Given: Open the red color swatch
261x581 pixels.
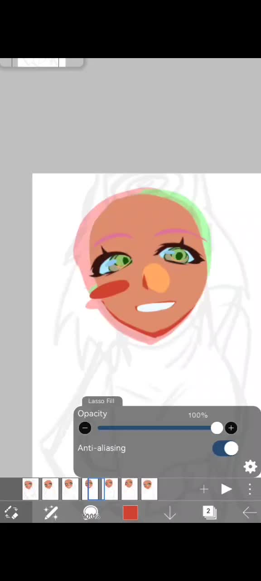Looking at the screenshot, I should (130, 512).
